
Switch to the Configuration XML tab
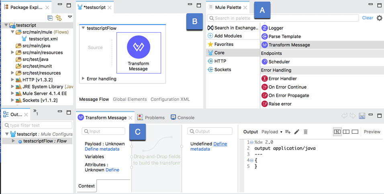coord(170,99)
